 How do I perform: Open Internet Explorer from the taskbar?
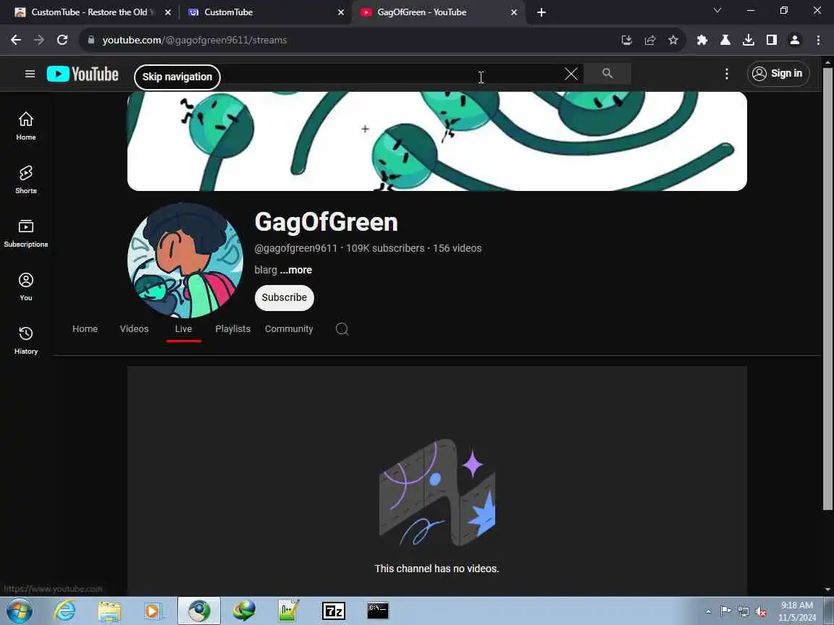[65, 611]
